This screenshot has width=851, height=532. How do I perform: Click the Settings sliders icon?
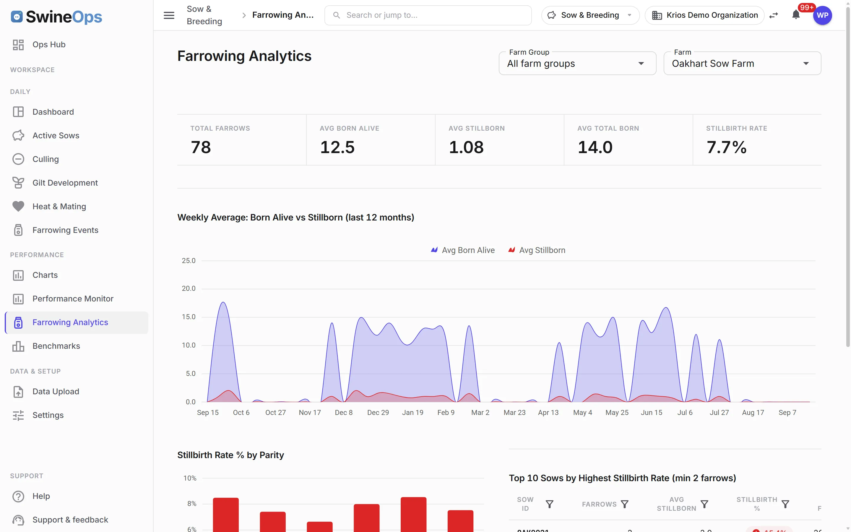coord(18,415)
